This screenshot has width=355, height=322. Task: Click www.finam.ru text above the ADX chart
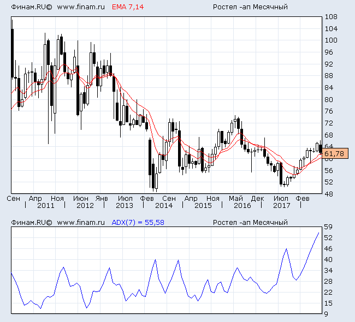tap(81, 223)
